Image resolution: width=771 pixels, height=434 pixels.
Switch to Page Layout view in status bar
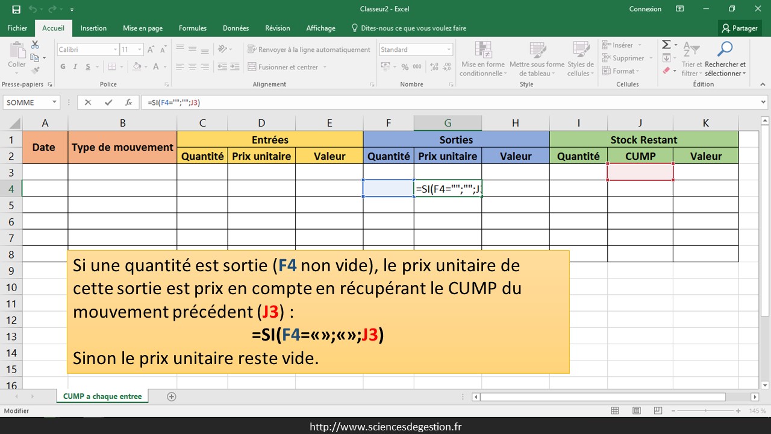(636, 410)
